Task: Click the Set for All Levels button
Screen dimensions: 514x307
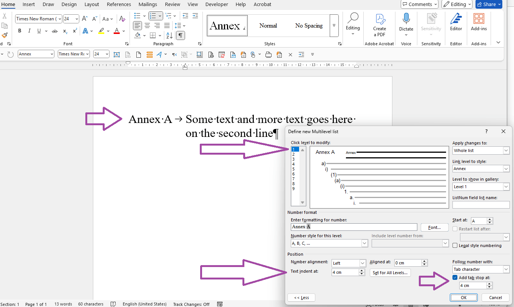Action: pyautogui.click(x=390, y=272)
